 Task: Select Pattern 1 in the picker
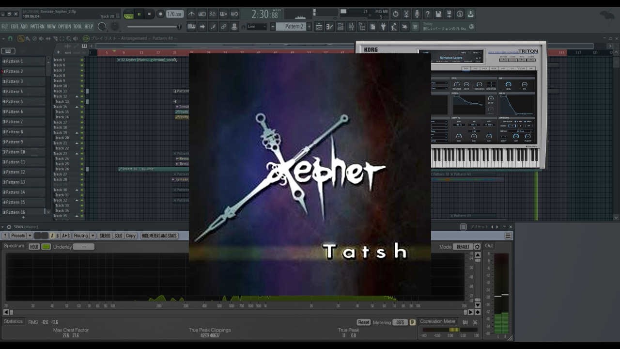24,61
